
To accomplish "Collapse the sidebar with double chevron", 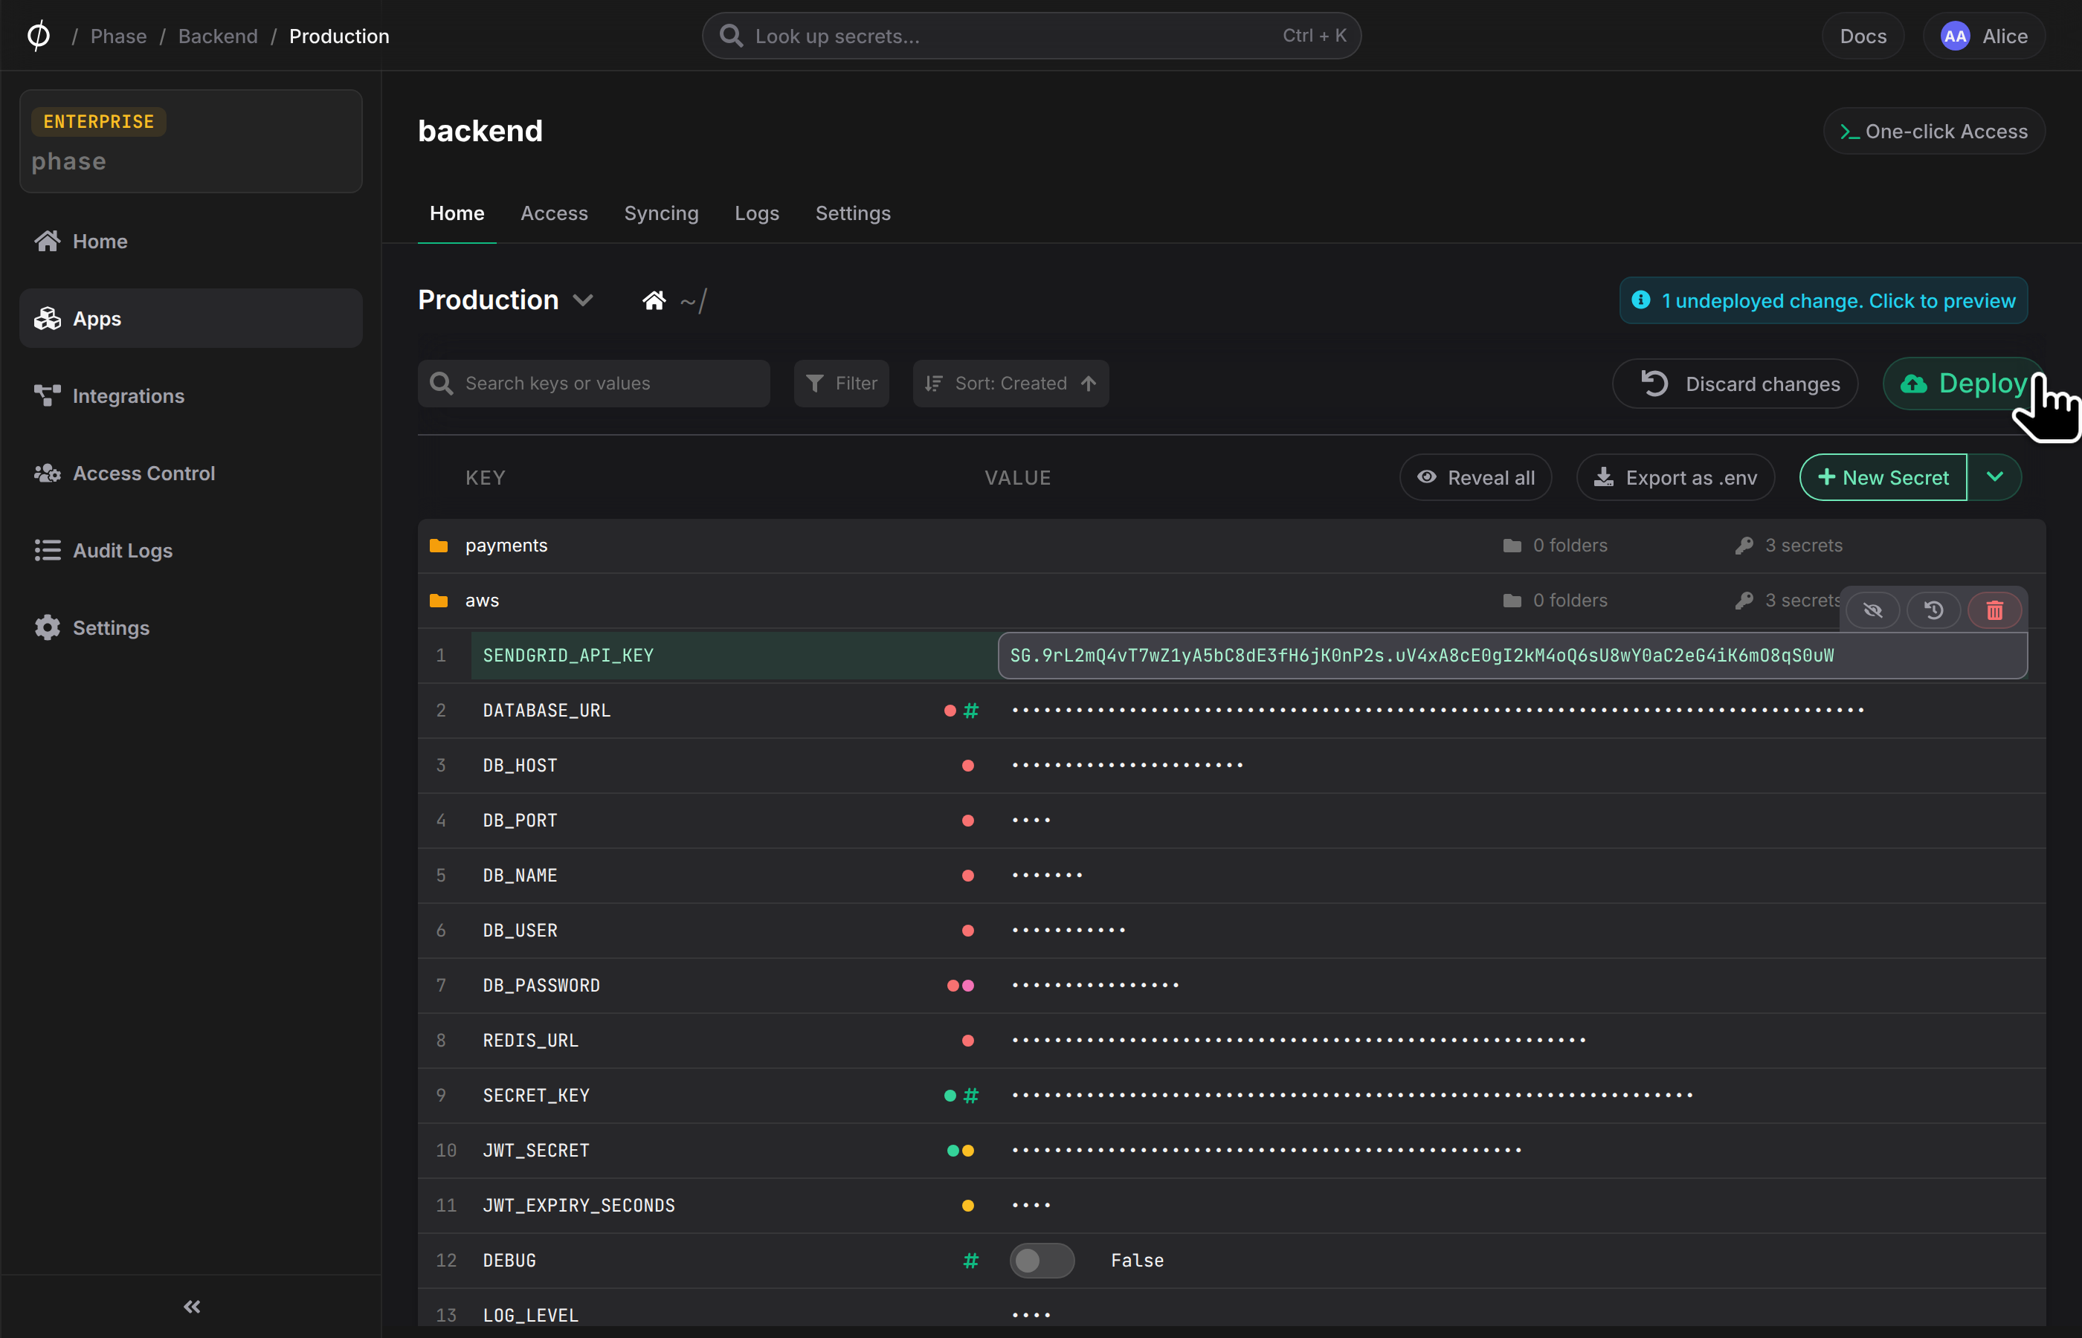I will (x=191, y=1306).
